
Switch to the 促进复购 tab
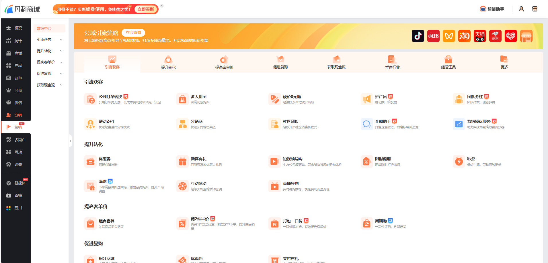[280, 62]
